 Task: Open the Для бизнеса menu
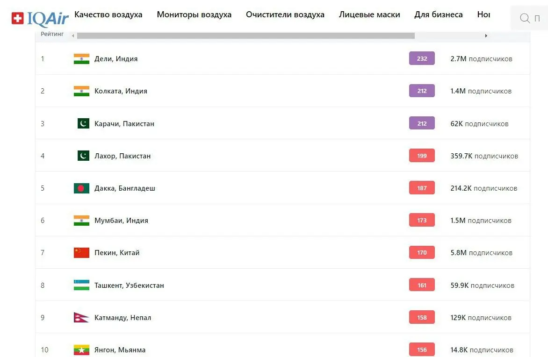coord(439,14)
